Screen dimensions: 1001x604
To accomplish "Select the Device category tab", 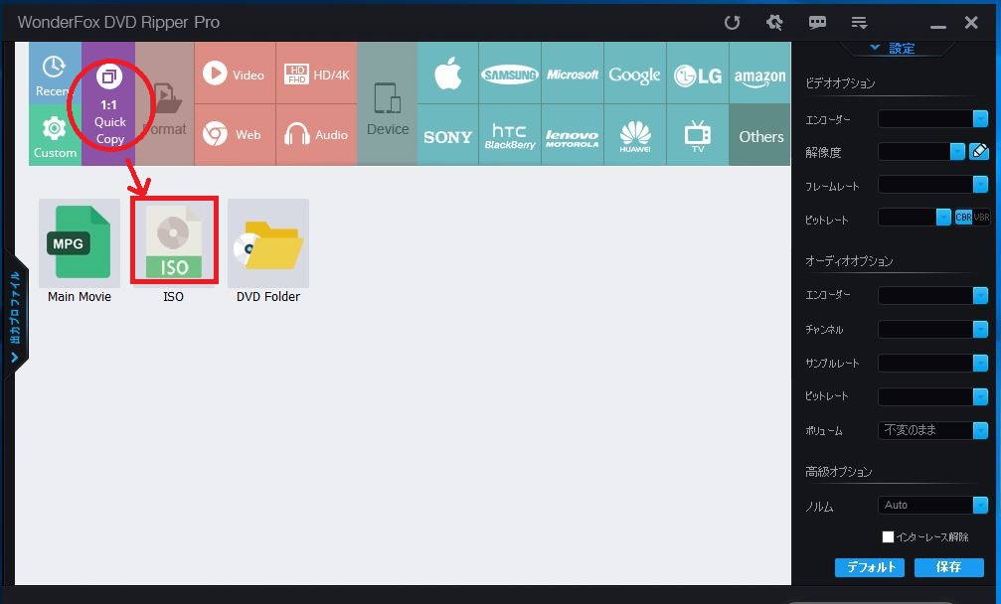I will pos(388,104).
